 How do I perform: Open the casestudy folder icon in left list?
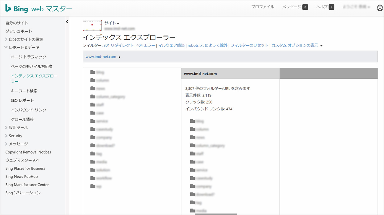pyautogui.click(x=93, y=129)
